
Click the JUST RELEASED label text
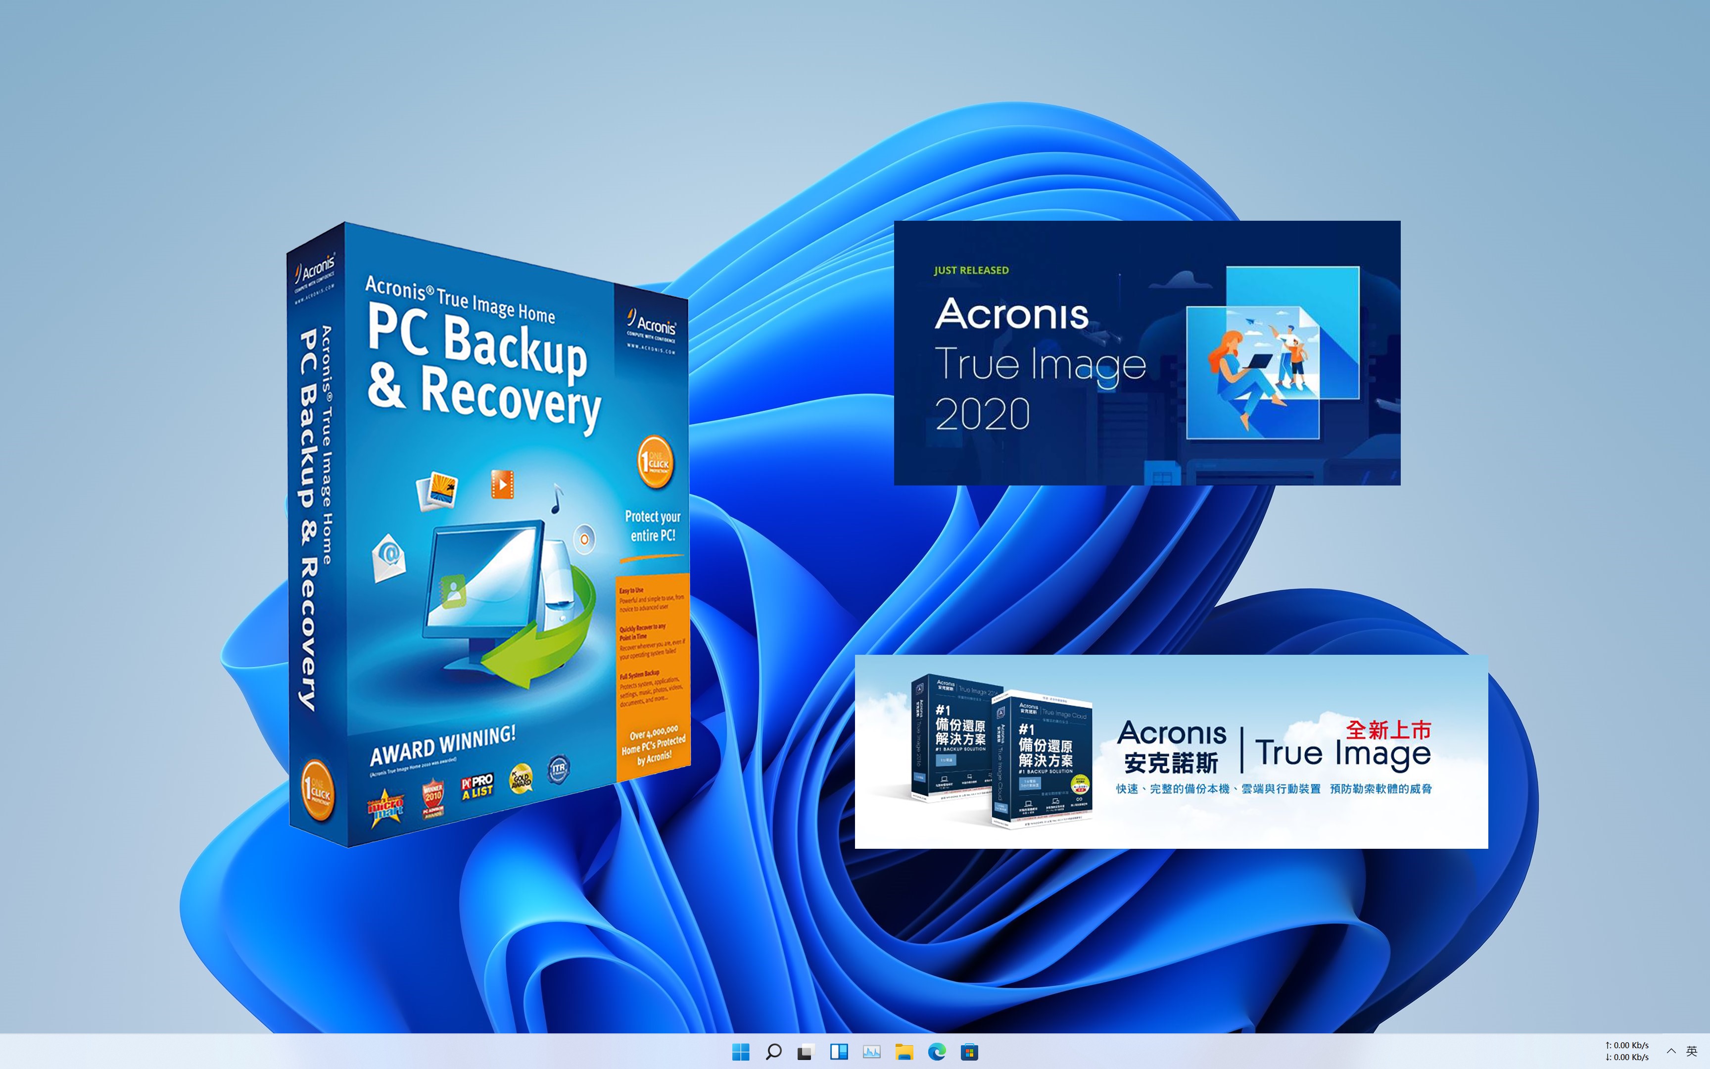point(971,270)
